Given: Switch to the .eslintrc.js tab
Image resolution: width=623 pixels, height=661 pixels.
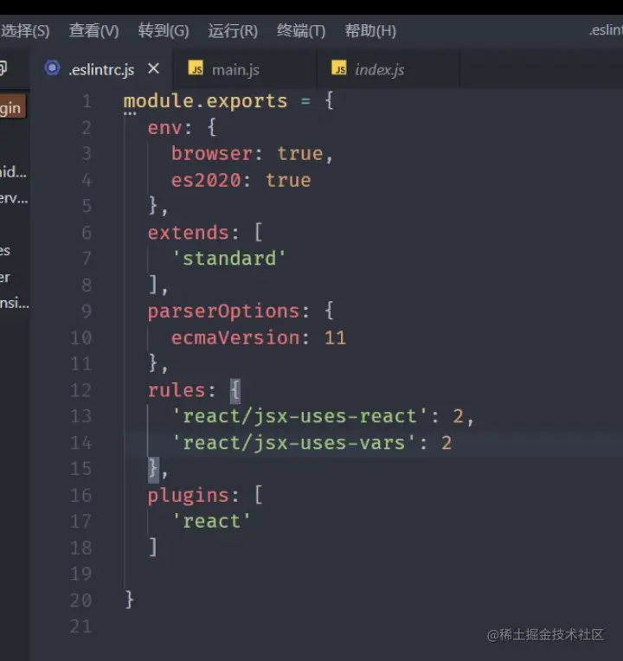Looking at the screenshot, I should click(101, 69).
